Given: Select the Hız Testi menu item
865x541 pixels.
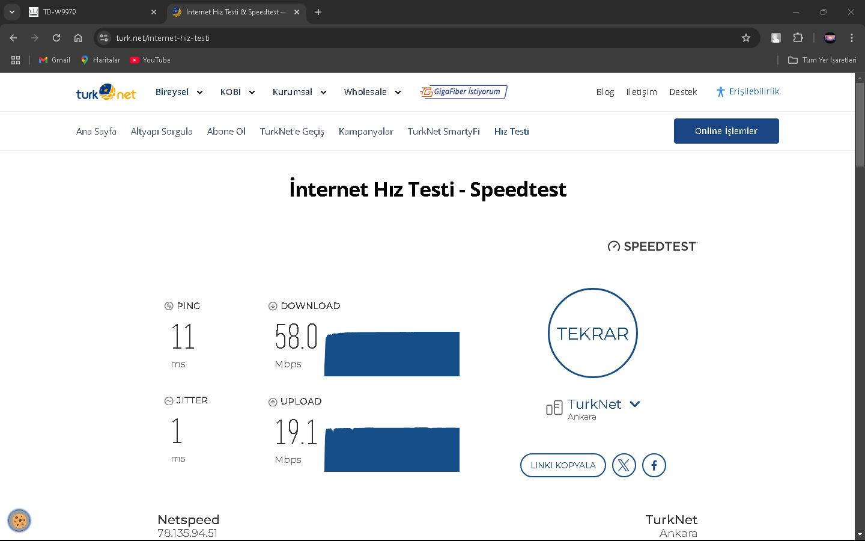Looking at the screenshot, I should [x=512, y=131].
